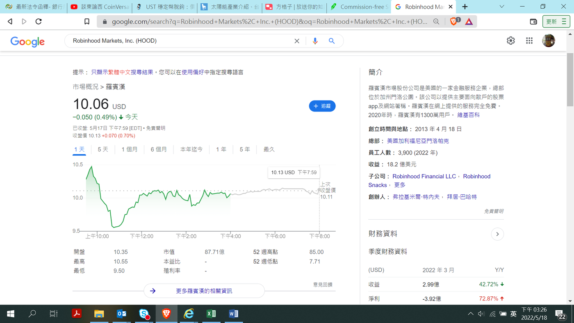Submit search with the magnifier icon
This screenshot has width=574, height=323.
coord(332,41)
